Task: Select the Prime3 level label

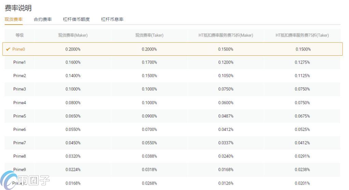Action: [x=19, y=89]
